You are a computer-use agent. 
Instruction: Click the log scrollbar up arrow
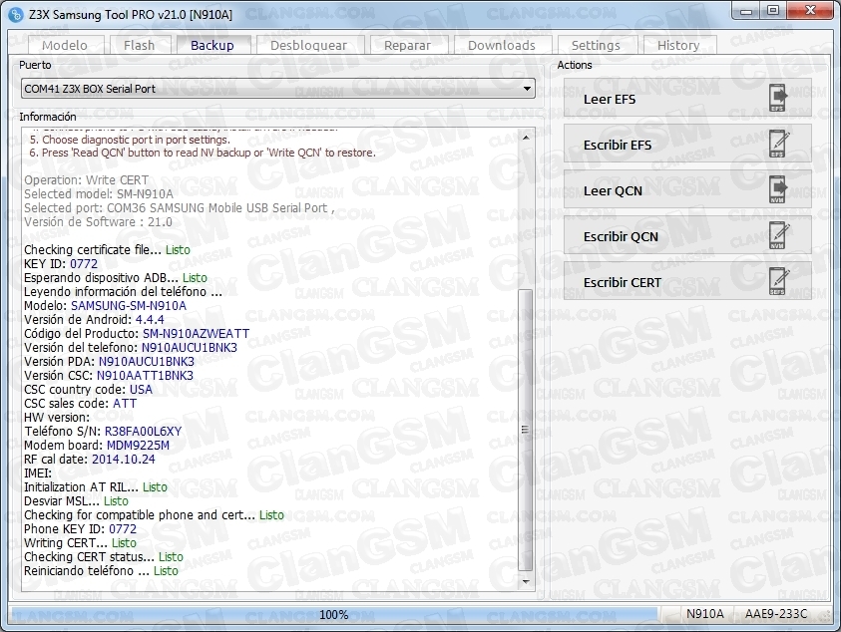526,138
